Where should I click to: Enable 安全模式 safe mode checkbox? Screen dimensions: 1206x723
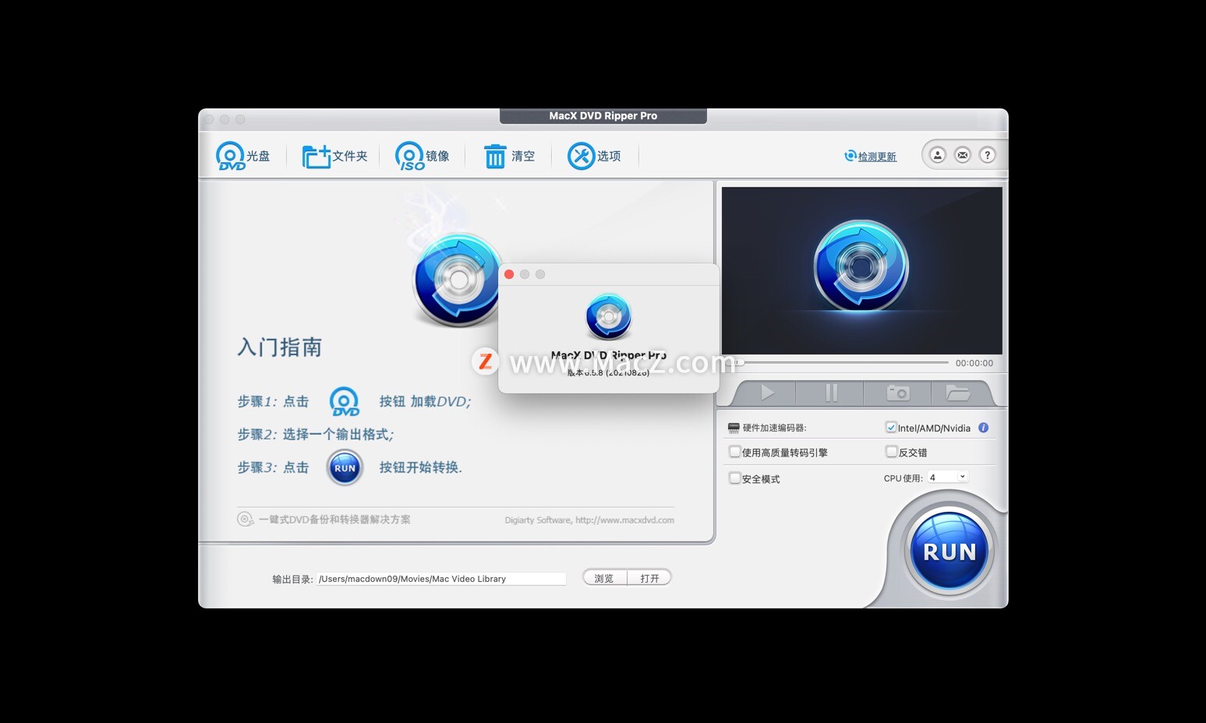click(734, 478)
